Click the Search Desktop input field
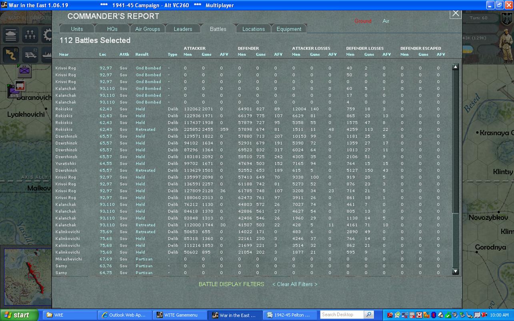This screenshot has height=321, width=514. (342, 315)
